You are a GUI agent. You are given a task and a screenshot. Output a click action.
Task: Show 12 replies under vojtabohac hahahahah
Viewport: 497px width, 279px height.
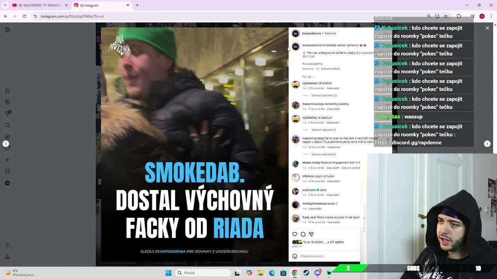click(324, 95)
